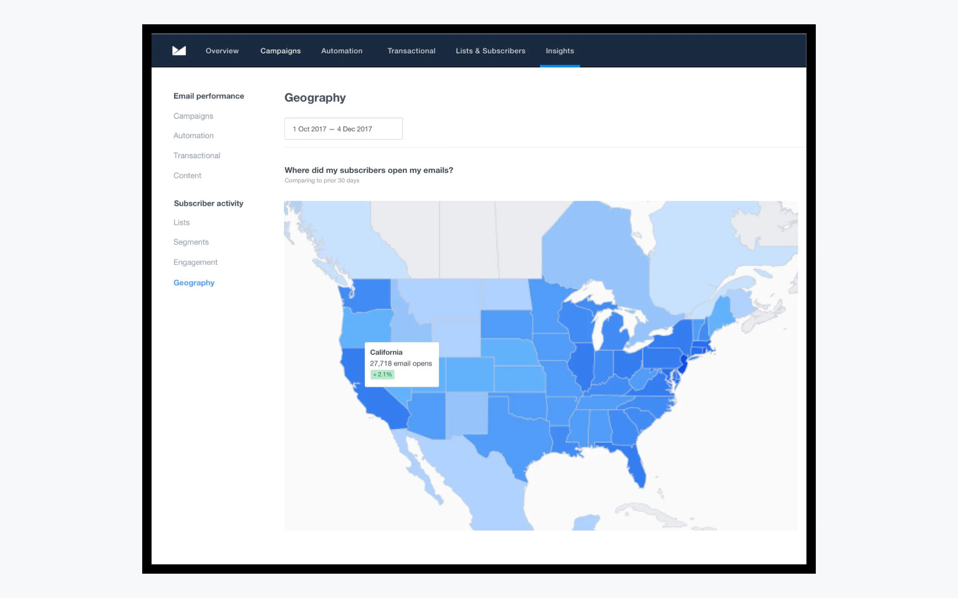This screenshot has width=958, height=598.
Task: Open the date range picker field
Action: pos(343,129)
